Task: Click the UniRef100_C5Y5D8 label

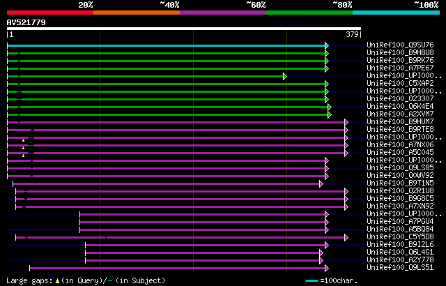Action: tap(400, 236)
